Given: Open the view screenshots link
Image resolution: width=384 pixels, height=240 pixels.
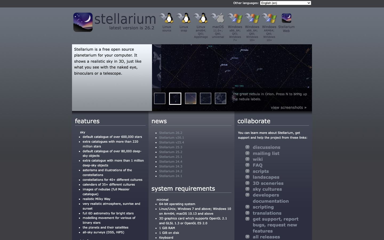Looking at the screenshot, I should pyautogui.click(x=289, y=107).
